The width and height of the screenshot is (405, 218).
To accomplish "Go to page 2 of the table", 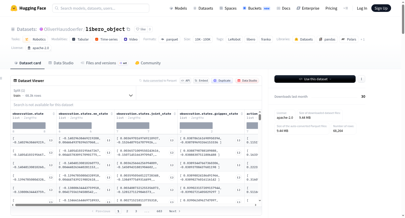I will pyautogui.click(x=127, y=211).
